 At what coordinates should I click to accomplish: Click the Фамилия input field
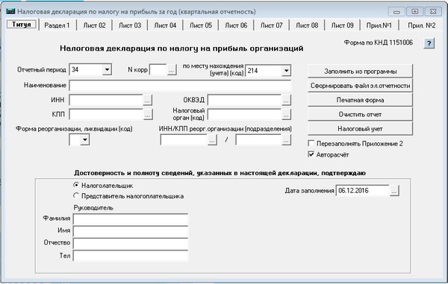pos(131,219)
